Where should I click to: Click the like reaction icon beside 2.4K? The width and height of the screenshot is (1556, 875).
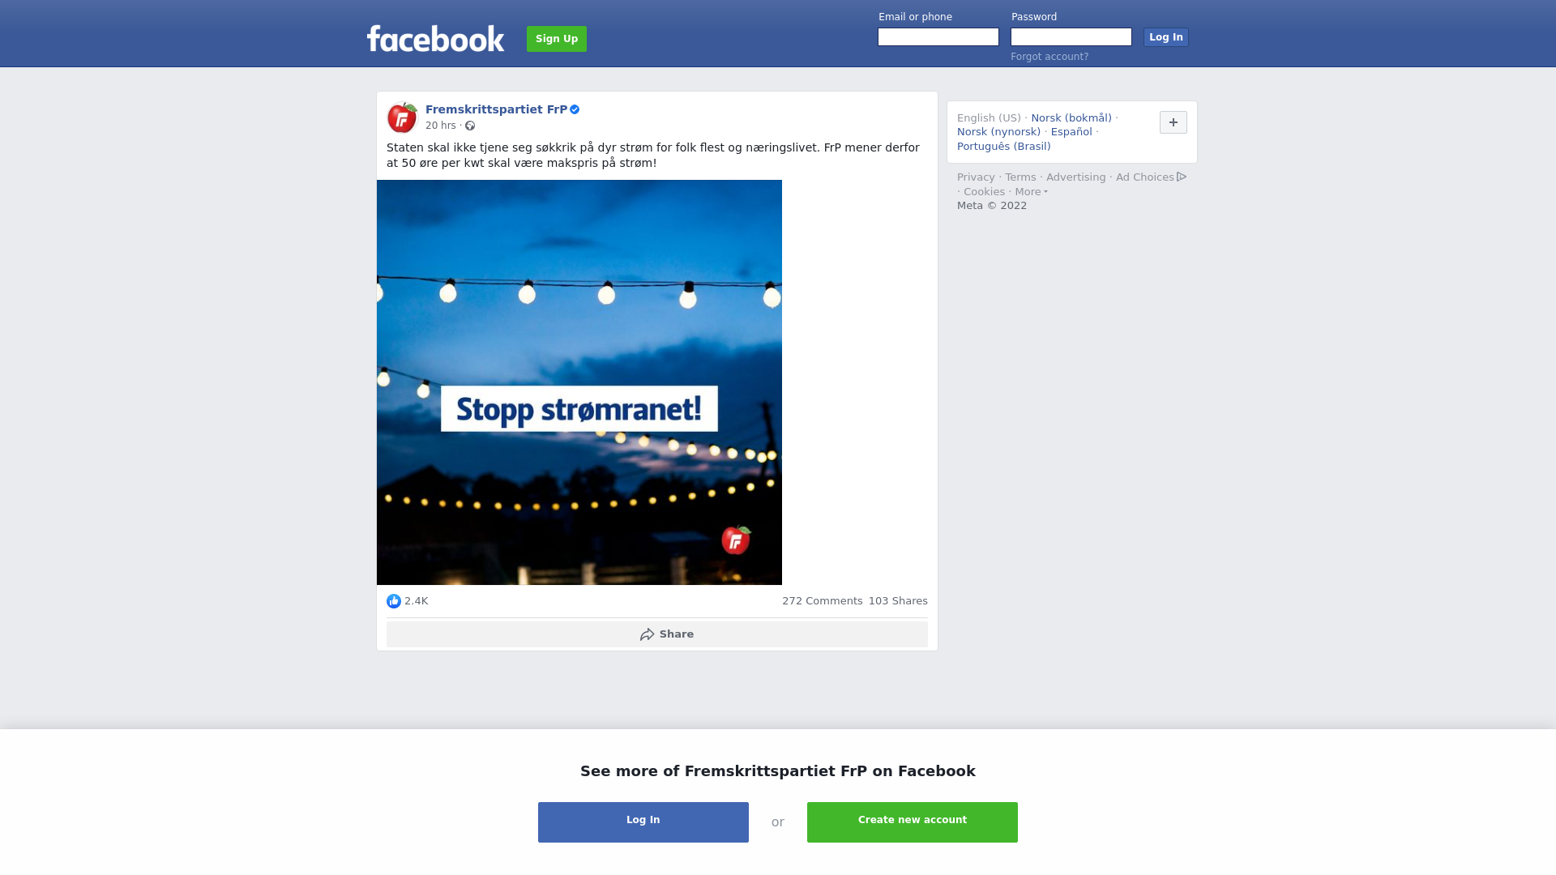pos(394,601)
